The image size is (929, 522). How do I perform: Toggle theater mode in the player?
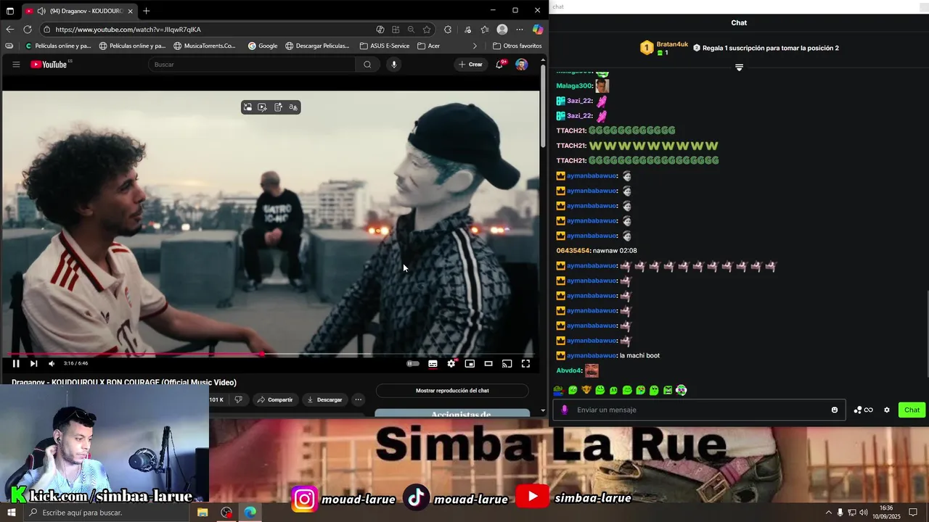[488, 364]
